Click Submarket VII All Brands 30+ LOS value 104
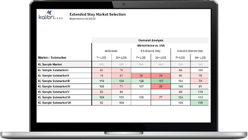 (121, 103)
